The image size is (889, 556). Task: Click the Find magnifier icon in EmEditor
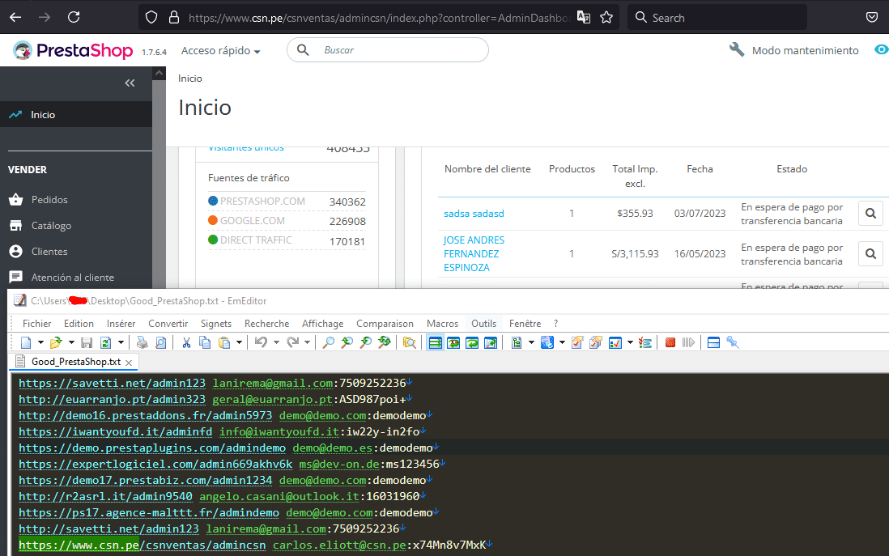tap(328, 342)
